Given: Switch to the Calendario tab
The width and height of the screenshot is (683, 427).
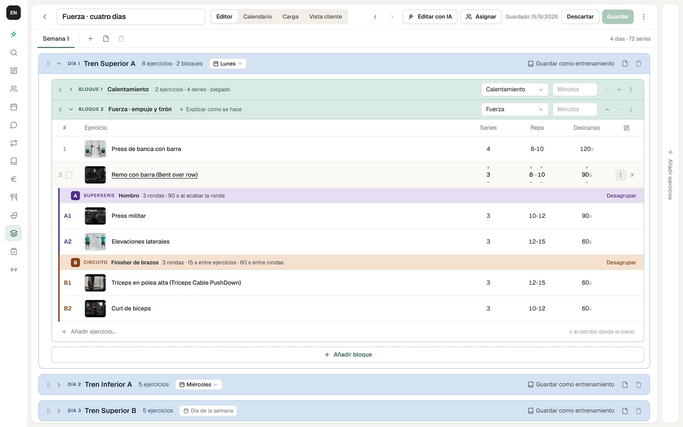Looking at the screenshot, I should [x=257, y=17].
